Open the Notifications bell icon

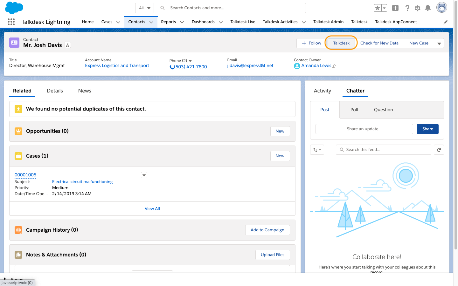coord(428,8)
